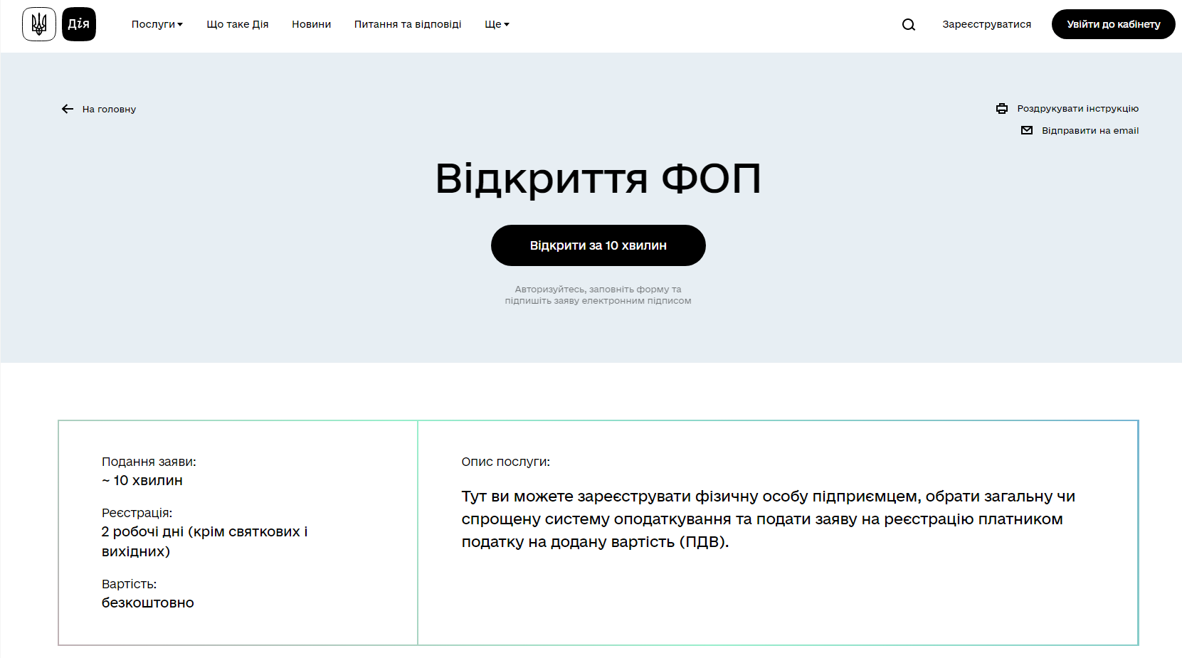Go to the Новини section

(311, 24)
